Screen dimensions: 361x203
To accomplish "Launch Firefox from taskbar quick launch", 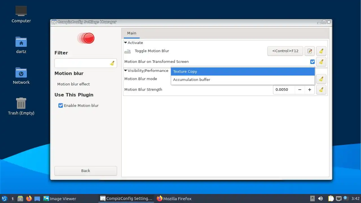I will pyautogui.click(x=29, y=198).
